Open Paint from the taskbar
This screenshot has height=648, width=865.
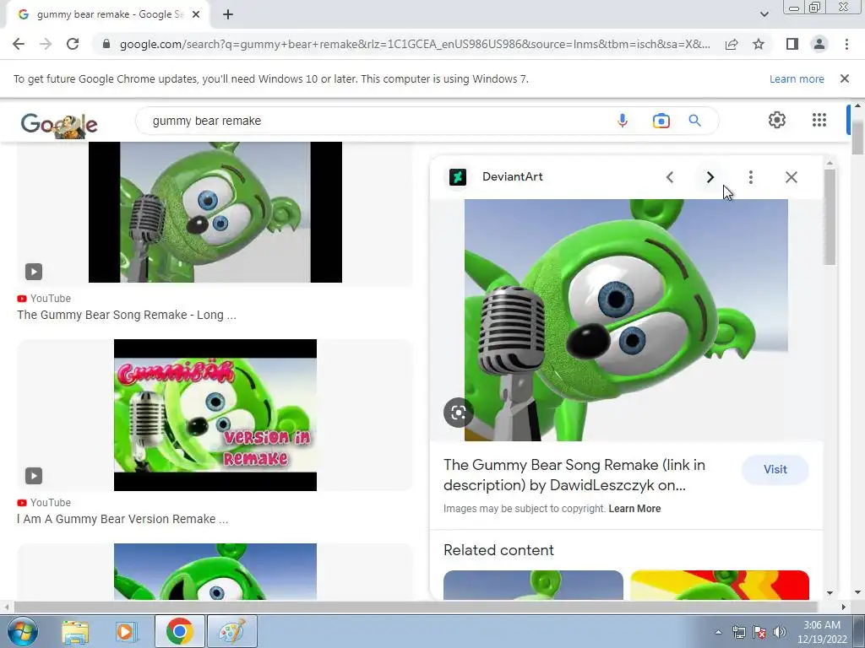pos(231,631)
